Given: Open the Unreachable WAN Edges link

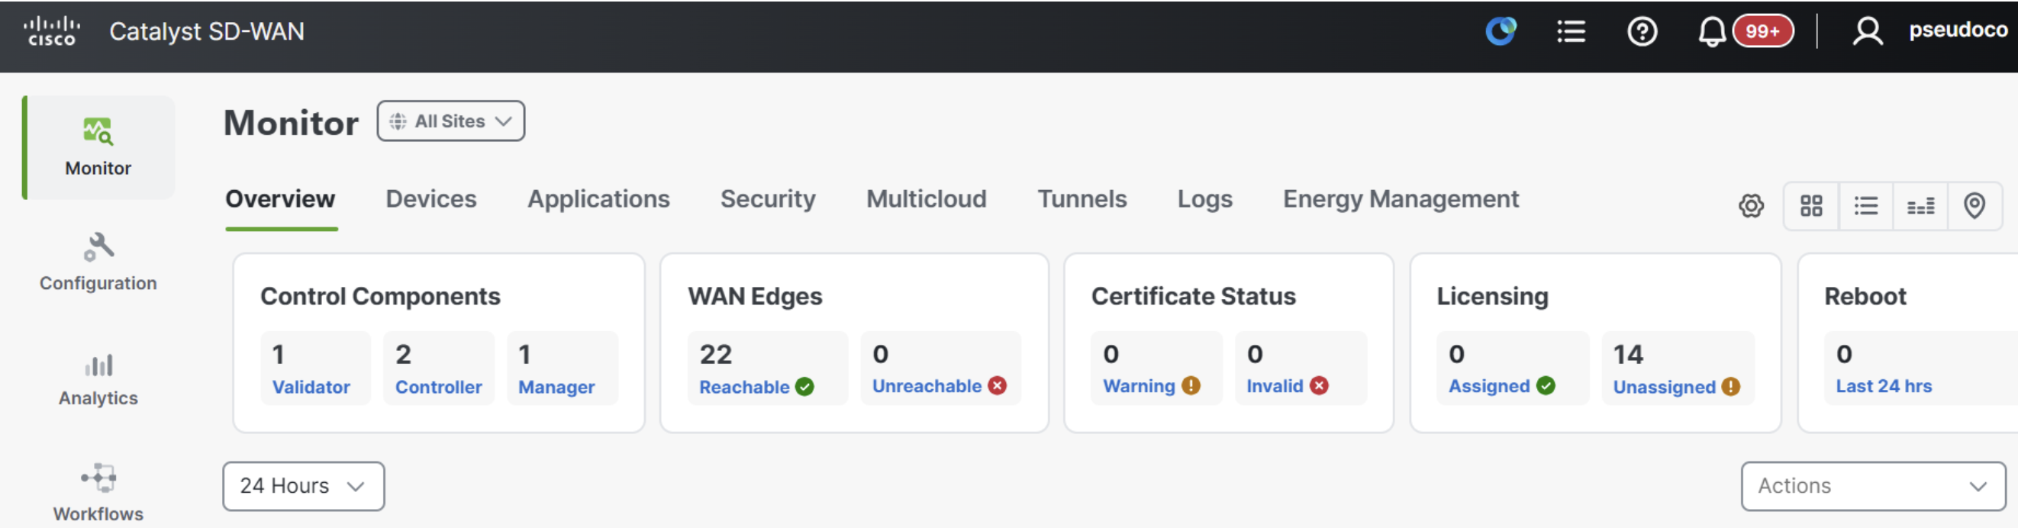Looking at the screenshot, I should (927, 386).
